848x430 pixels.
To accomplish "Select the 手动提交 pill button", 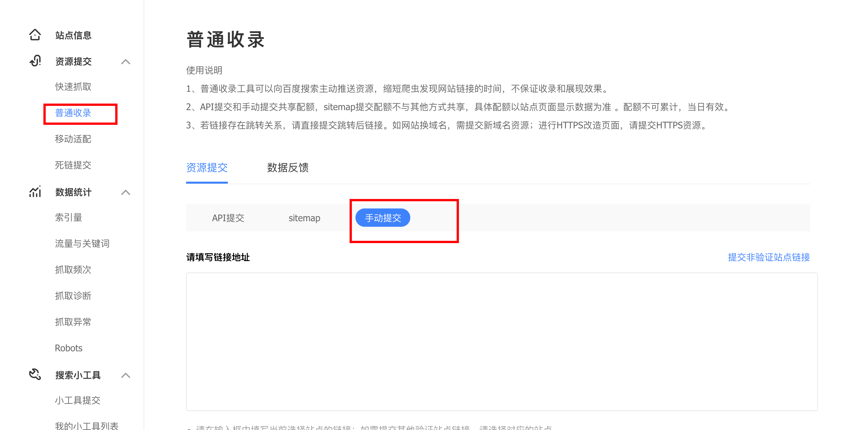I will pos(383,218).
